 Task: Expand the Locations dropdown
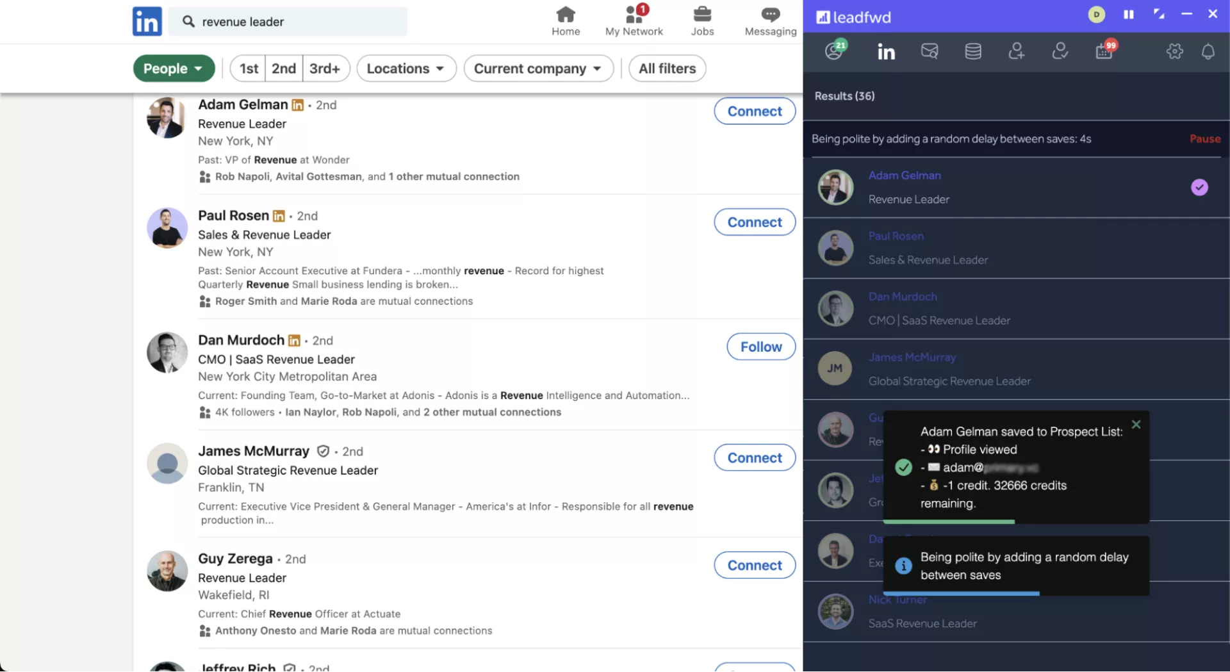[x=406, y=69]
